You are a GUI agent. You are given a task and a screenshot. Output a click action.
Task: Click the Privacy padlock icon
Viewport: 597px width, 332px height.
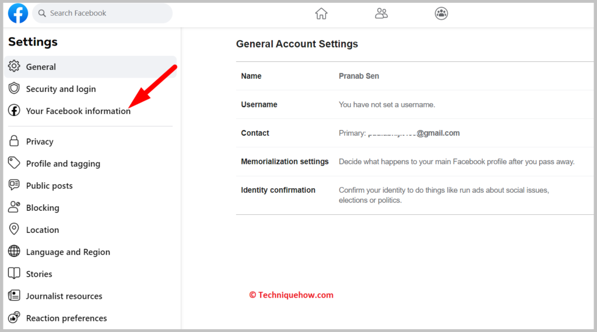click(x=14, y=141)
